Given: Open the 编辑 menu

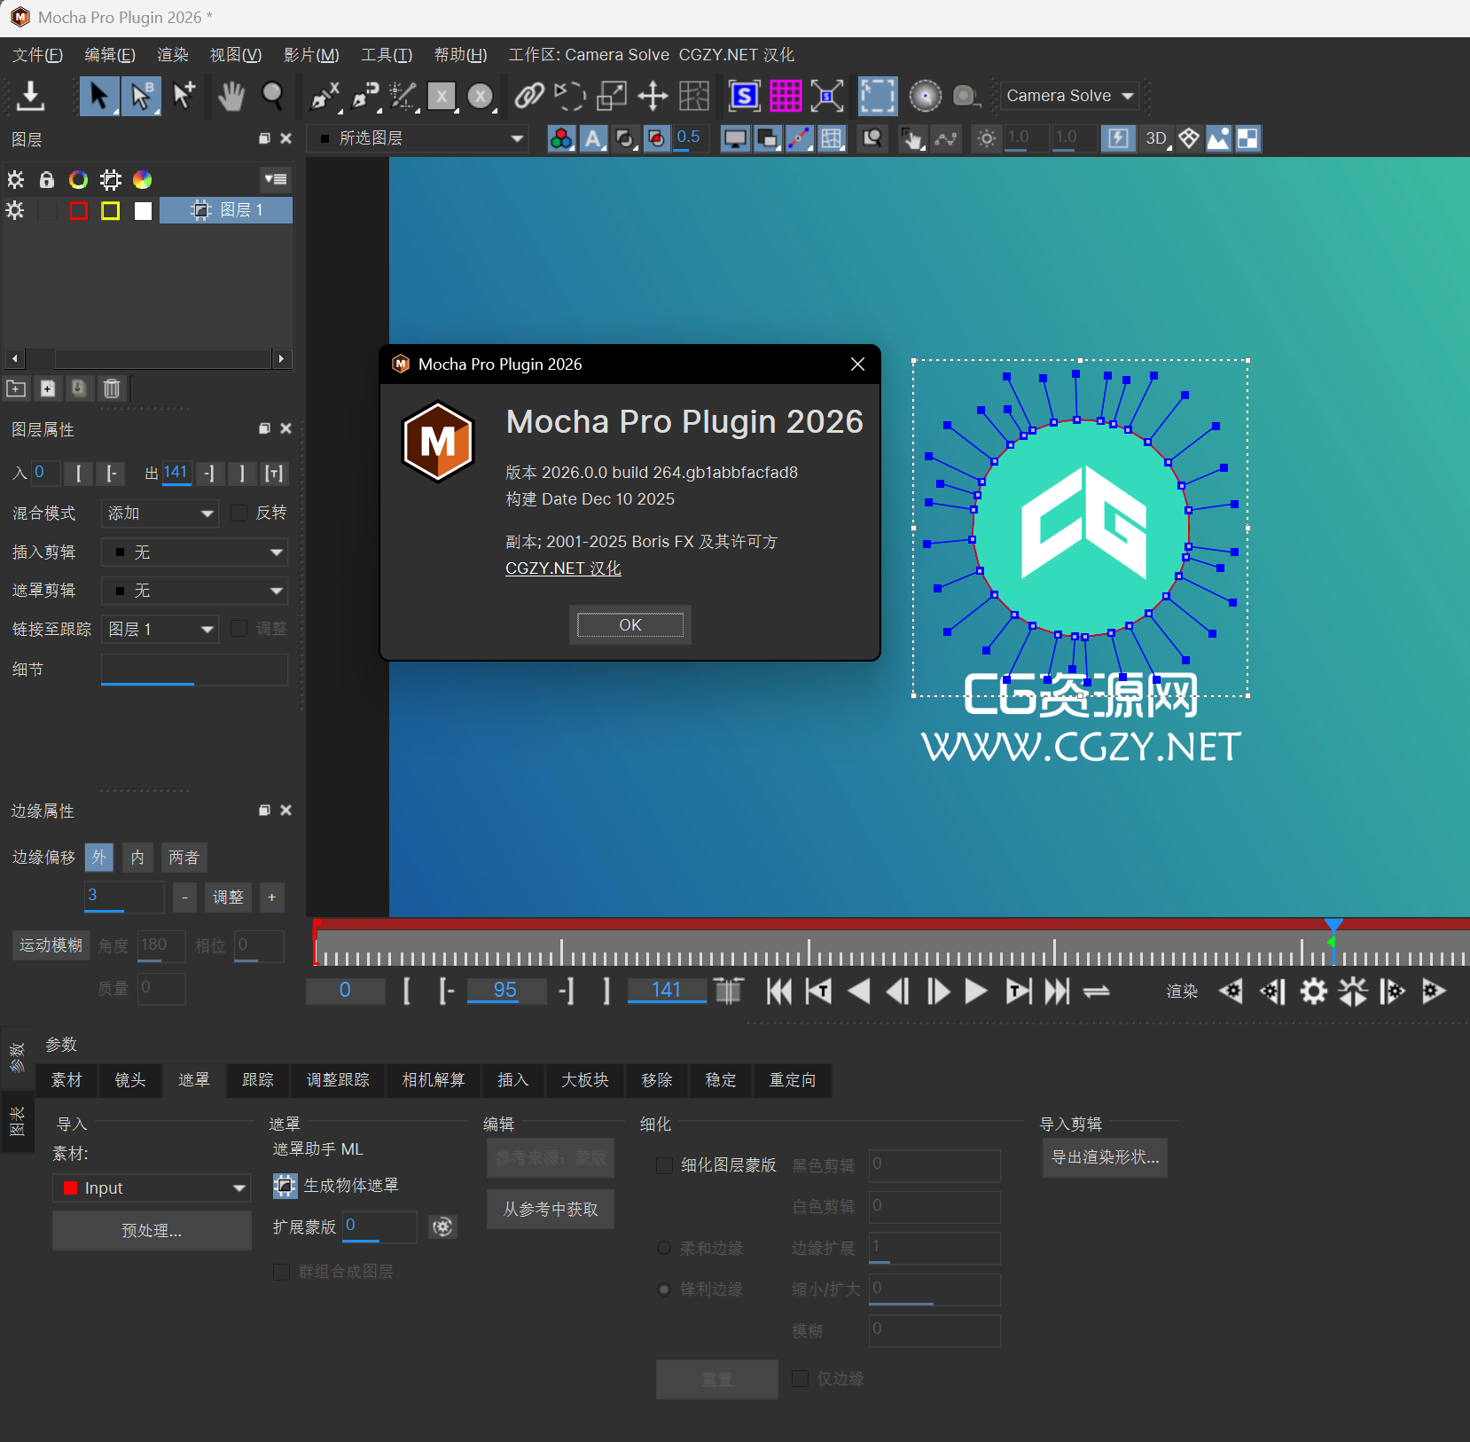Looking at the screenshot, I should click(110, 55).
